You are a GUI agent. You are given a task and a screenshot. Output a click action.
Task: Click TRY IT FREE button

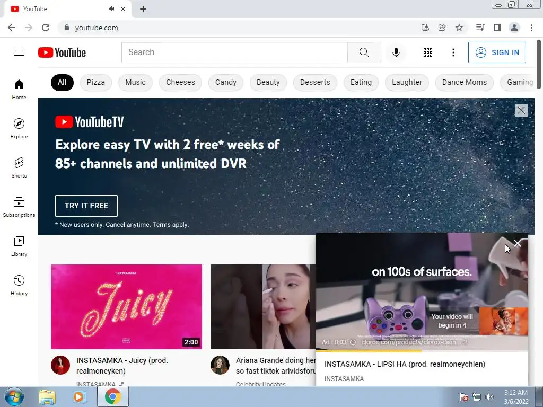86,206
